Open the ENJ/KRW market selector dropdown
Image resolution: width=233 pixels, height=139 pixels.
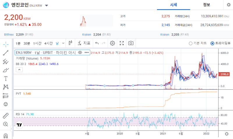47,6
